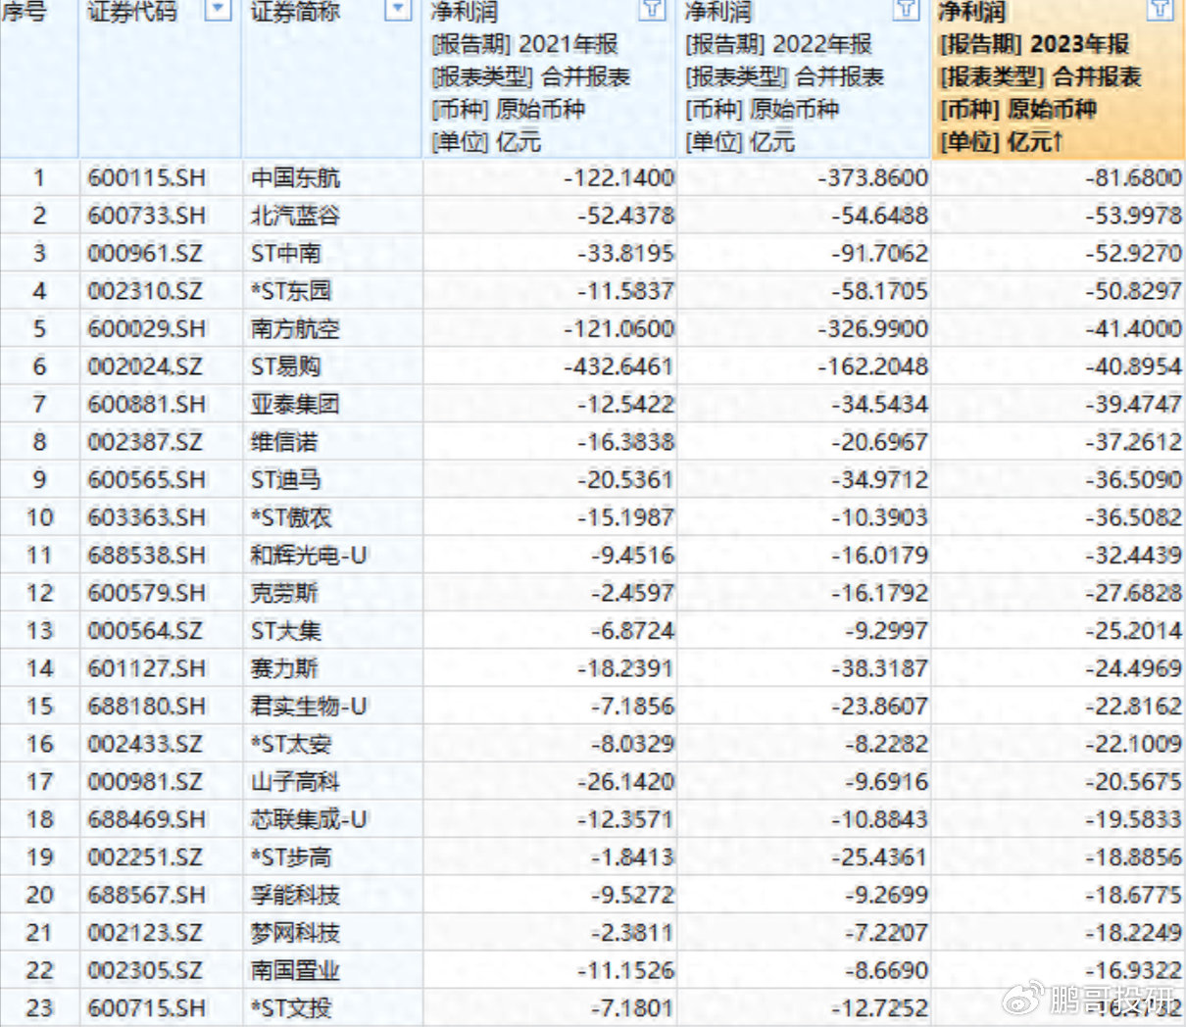The image size is (1186, 1027).
Task: Select stock code 600565.SH
Action: [x=147, y=479]
